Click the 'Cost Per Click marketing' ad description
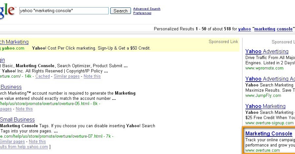The image size is (295, 154). click(91, 48)
